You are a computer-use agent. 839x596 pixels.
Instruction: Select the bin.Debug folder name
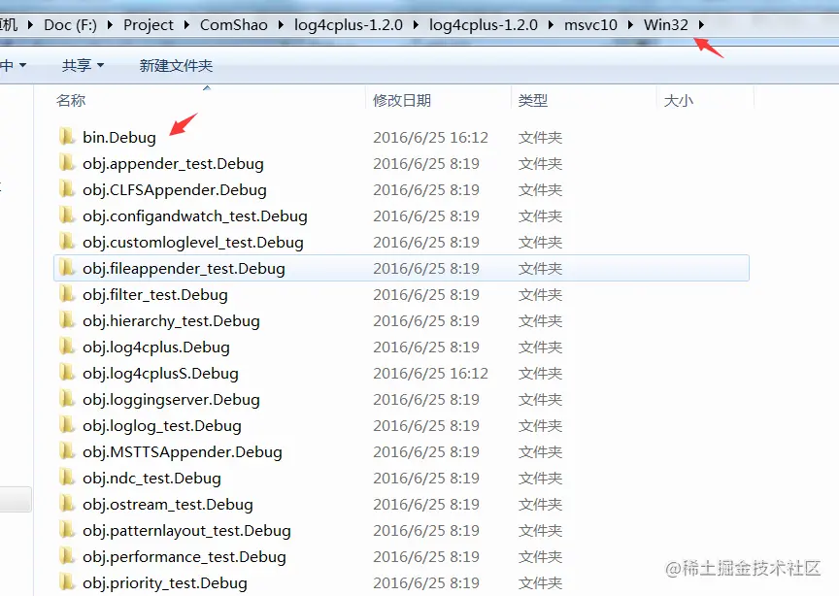[119, 138]
